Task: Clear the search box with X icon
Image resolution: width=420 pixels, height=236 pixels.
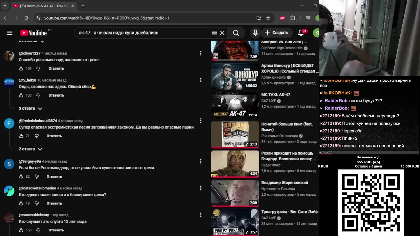Action: pyautogui.click(x=222, y=33)
